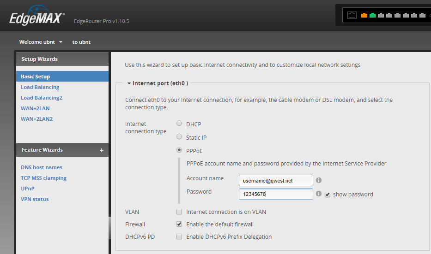Viewport: 431px width, 254px height.
Task: Open the TCP MSS clamping wizard
Action: coord(44,178)
